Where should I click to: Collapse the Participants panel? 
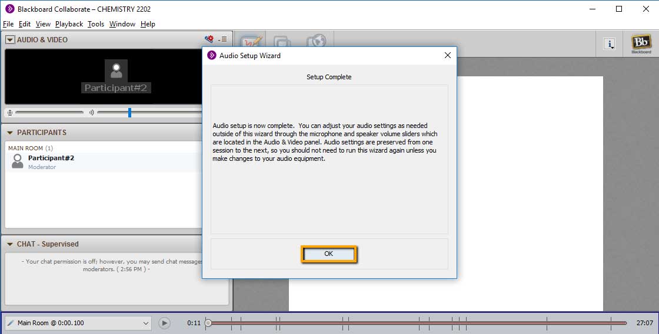(x=10, y=133)
